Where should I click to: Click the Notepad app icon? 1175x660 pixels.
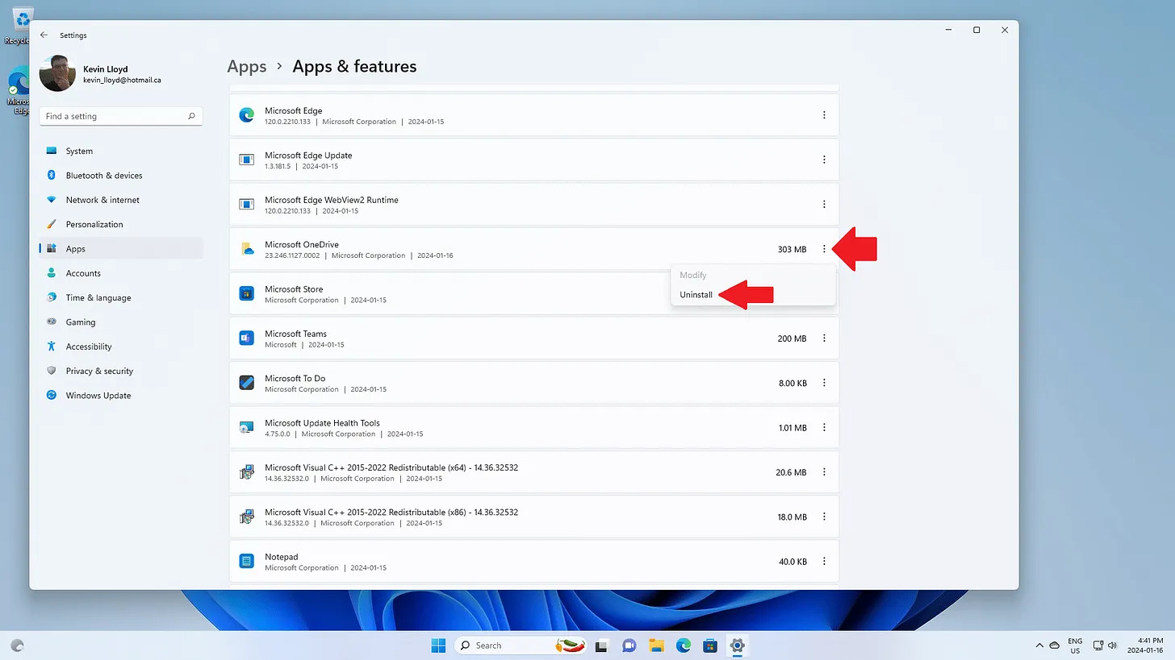247,562
